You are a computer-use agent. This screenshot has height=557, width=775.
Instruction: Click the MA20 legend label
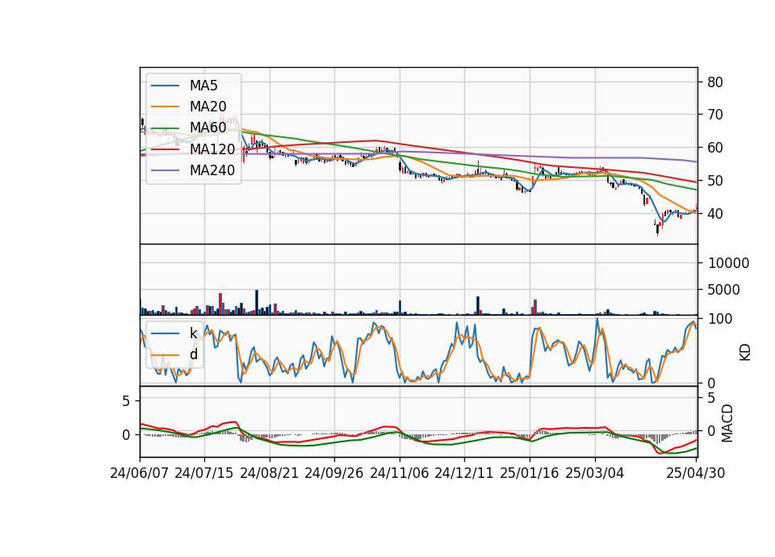(207, 107)
